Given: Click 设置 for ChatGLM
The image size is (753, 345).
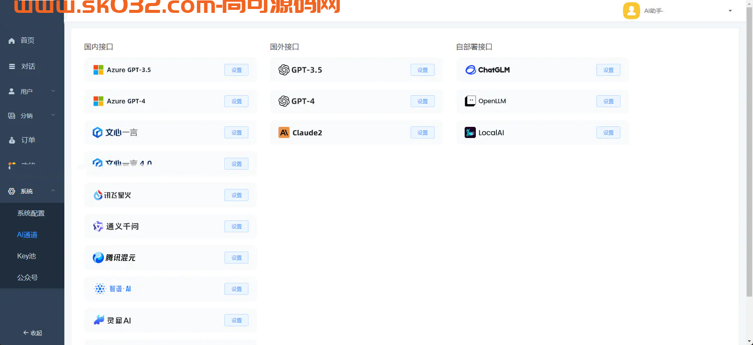Looking at the screenshot, I should pos(608,70).
